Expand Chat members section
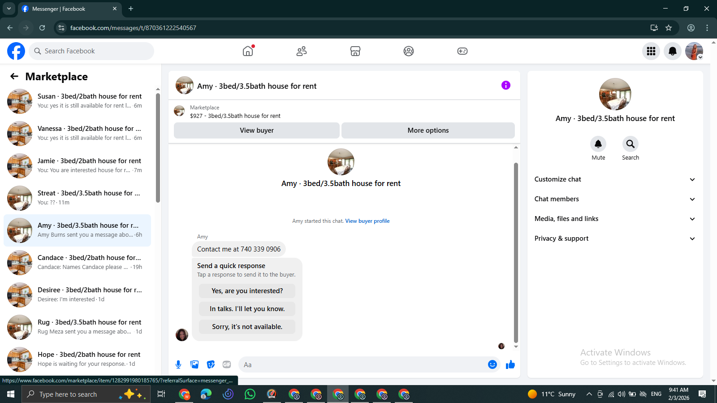The height and width of the screenshot is (403, 717). [615, 199]
